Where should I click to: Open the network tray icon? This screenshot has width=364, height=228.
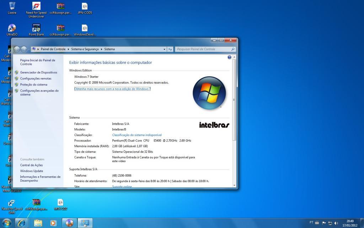[x=330, y=223]
